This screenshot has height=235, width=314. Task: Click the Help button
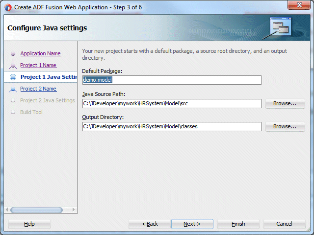pyautogui.click(x=29, y=224)
